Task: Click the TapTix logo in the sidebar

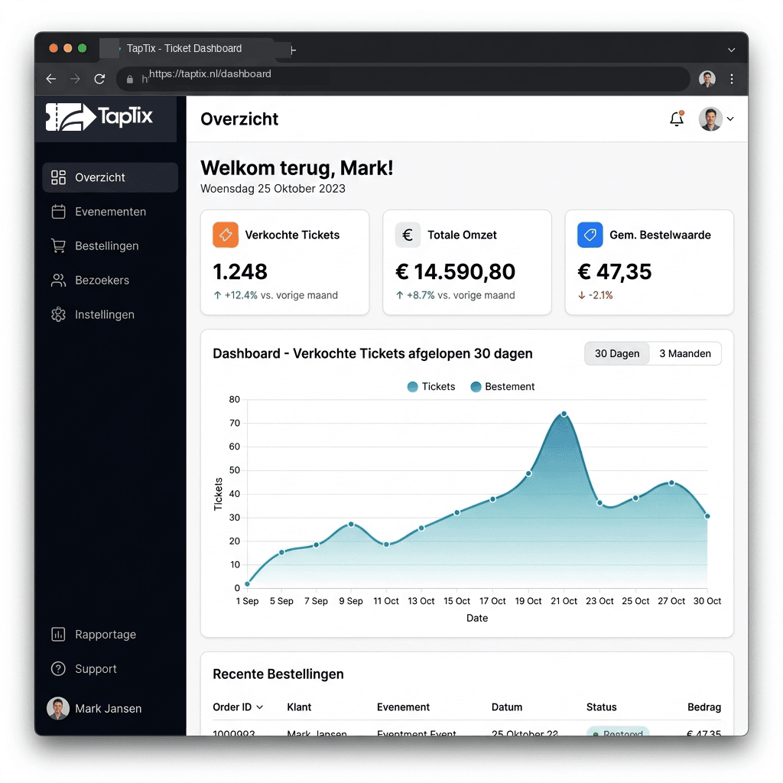Action: pyautogui.click(x=99, y=117)
